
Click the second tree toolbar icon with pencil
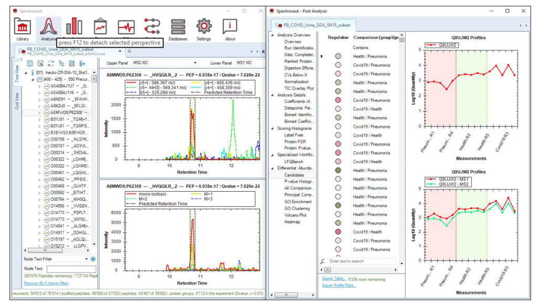[40, 64]
